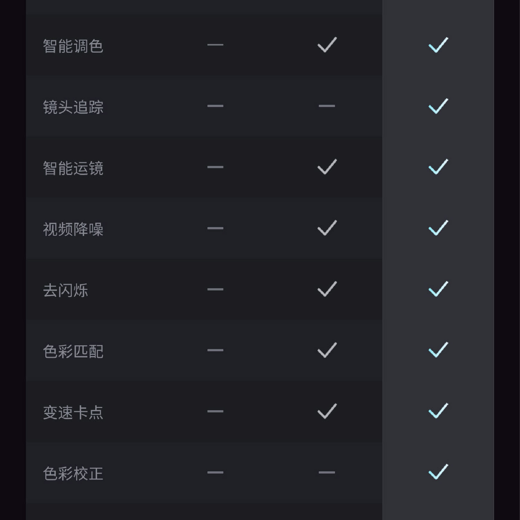Click the cyan checkmark for 镜头追踪
Screen dimensions: 520x520
click(438, 106)
